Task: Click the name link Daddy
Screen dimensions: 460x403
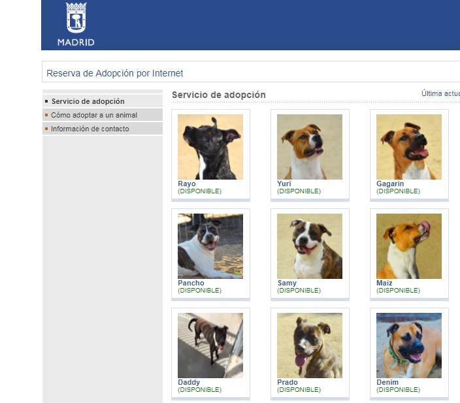Action: pyautogui.click(x=189, y=382)
